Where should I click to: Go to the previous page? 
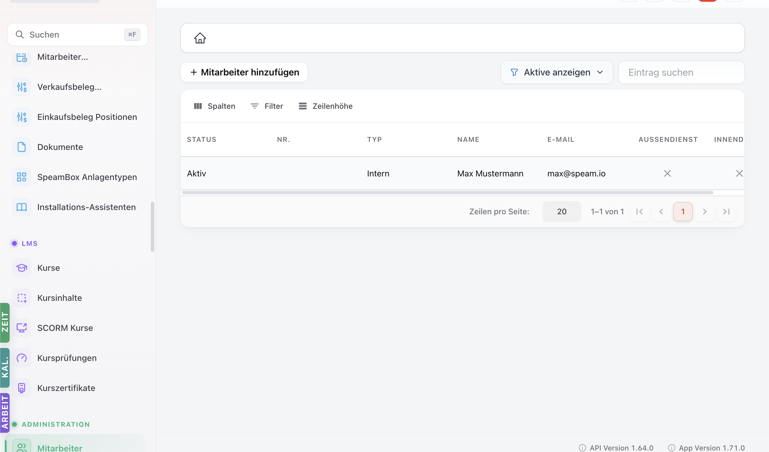(661, 211)
